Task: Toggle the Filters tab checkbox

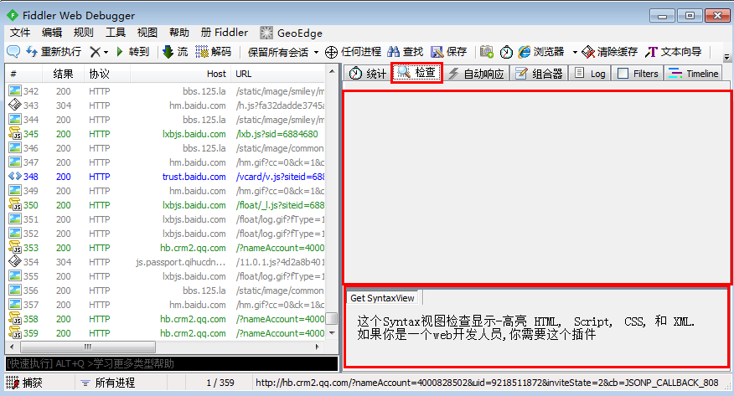Action: pyautogui.click(x=623, y=74)
